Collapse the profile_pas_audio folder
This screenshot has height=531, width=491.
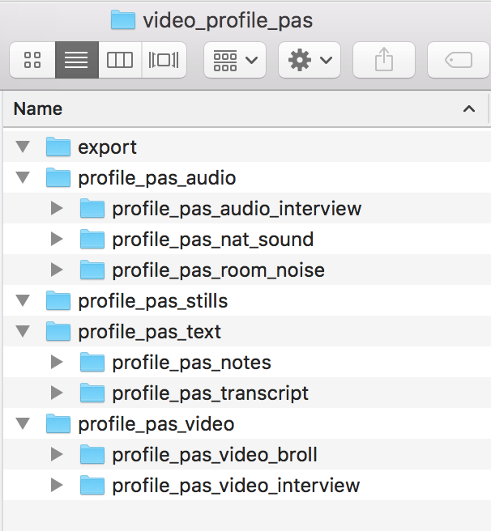23,178
